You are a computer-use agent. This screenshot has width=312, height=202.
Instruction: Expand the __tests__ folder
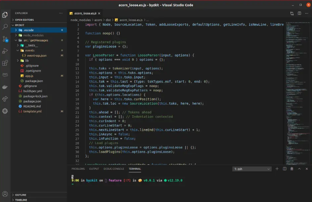(x=39, y=45)
